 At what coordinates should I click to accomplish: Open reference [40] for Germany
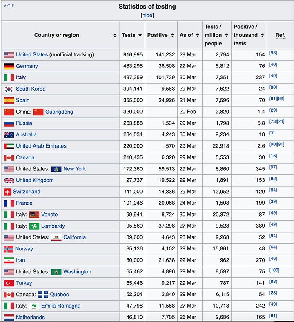pyautogui.click(x=273, y=65)
